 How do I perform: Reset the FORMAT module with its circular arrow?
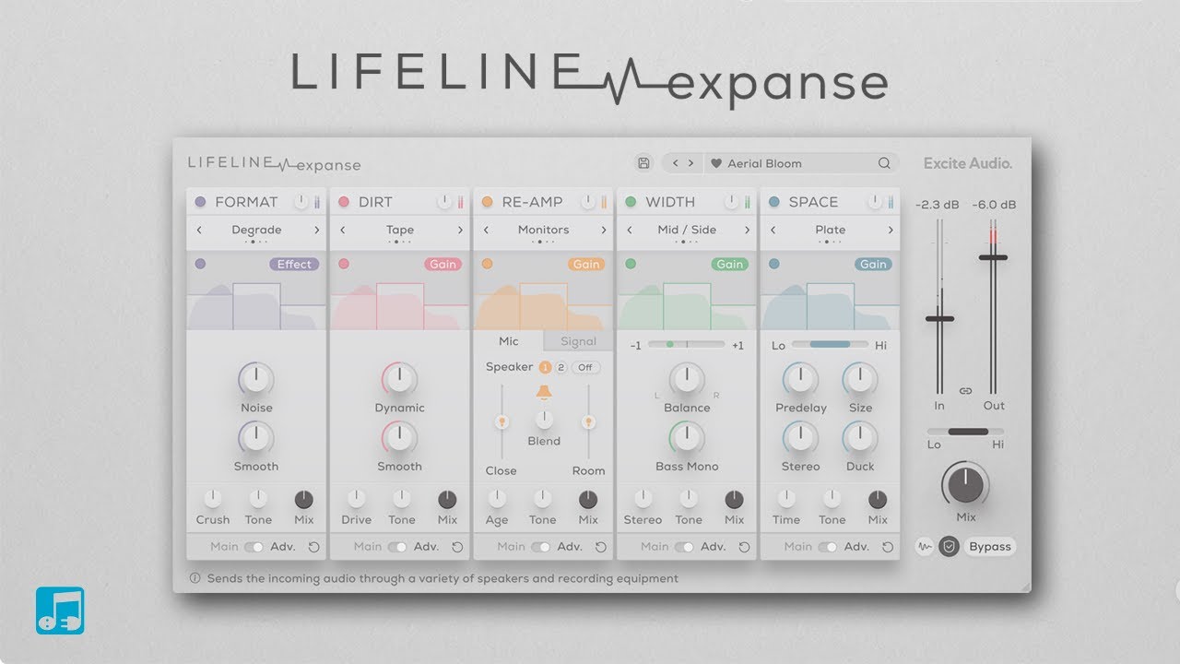point(314,547)
